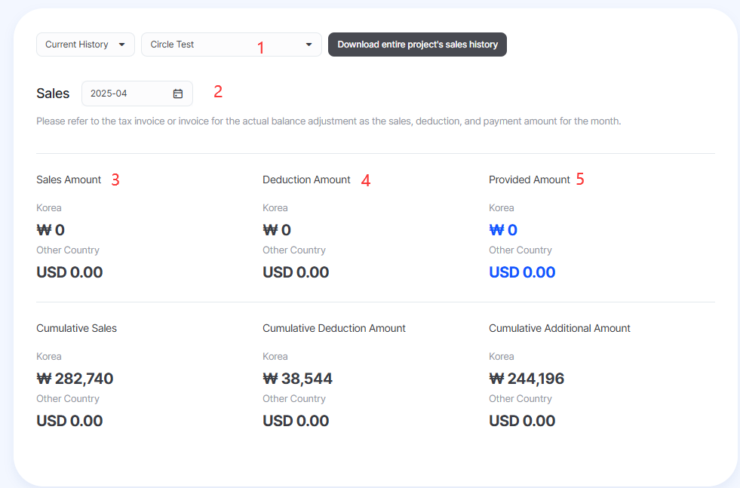Expand the Circle Test project dropdown arrow
This screenshot has height=488, width=740.
(309, 45)
